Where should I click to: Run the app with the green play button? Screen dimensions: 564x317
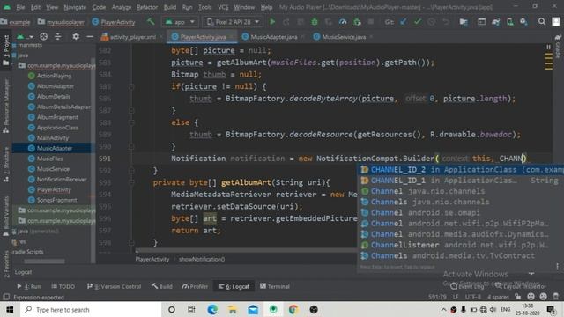[272, 22]
